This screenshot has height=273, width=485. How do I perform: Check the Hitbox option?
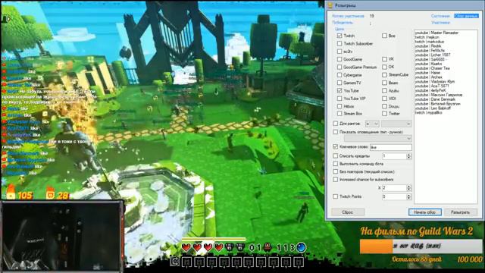(339, 106)
